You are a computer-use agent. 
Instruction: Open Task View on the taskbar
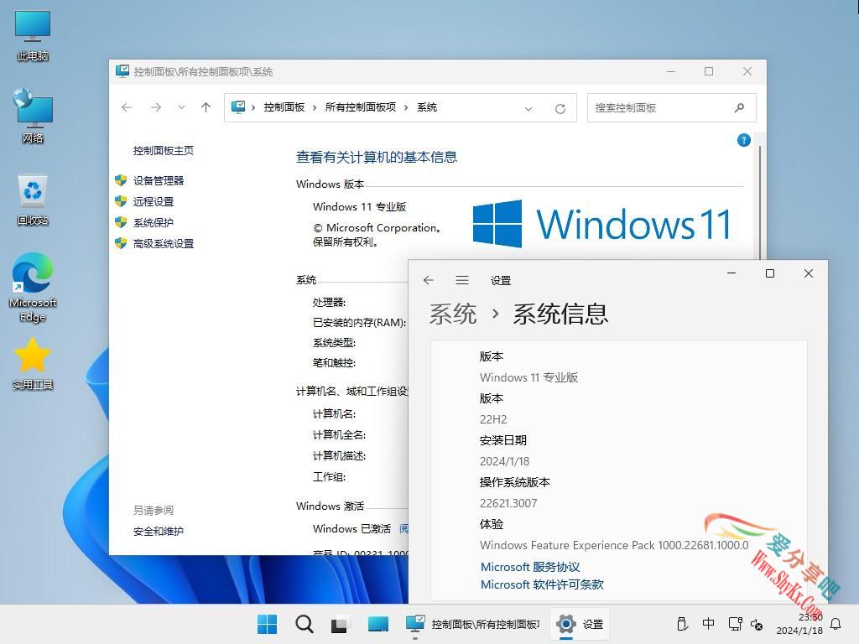point(339,624)
